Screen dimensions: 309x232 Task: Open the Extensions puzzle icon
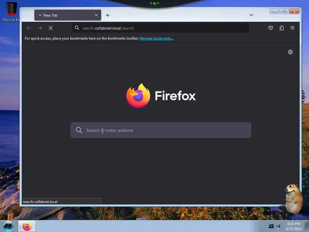(x=282, y=28)
